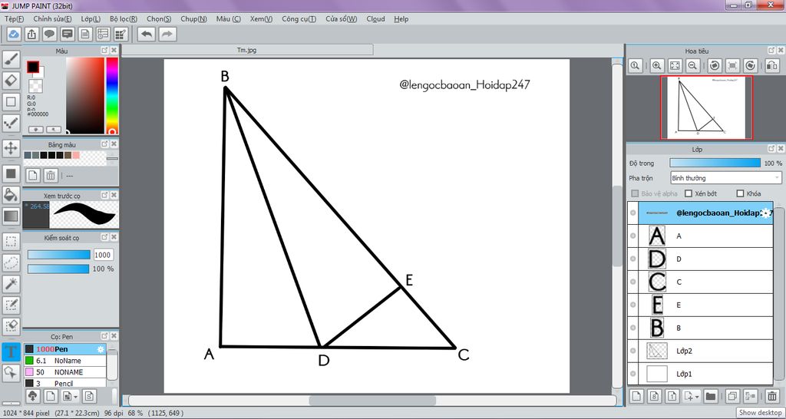The width and height of the screenshot is (786, 419).
Task: Select the NoName 6.1 brush
Action: pyautogui.click(x=65, y=361)
